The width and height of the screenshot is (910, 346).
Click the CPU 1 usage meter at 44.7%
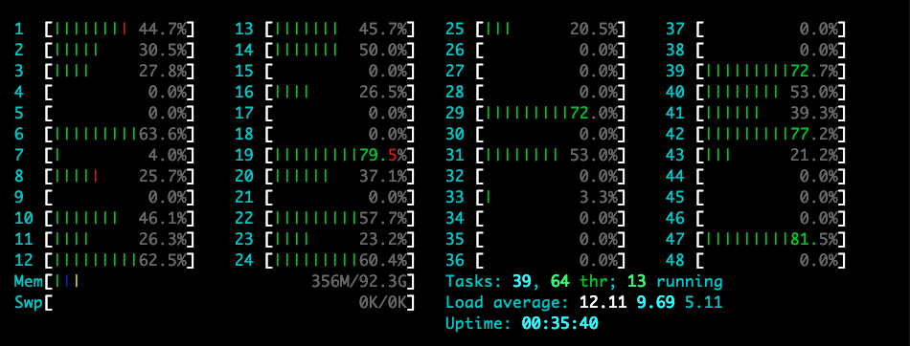tap(120, 29)
